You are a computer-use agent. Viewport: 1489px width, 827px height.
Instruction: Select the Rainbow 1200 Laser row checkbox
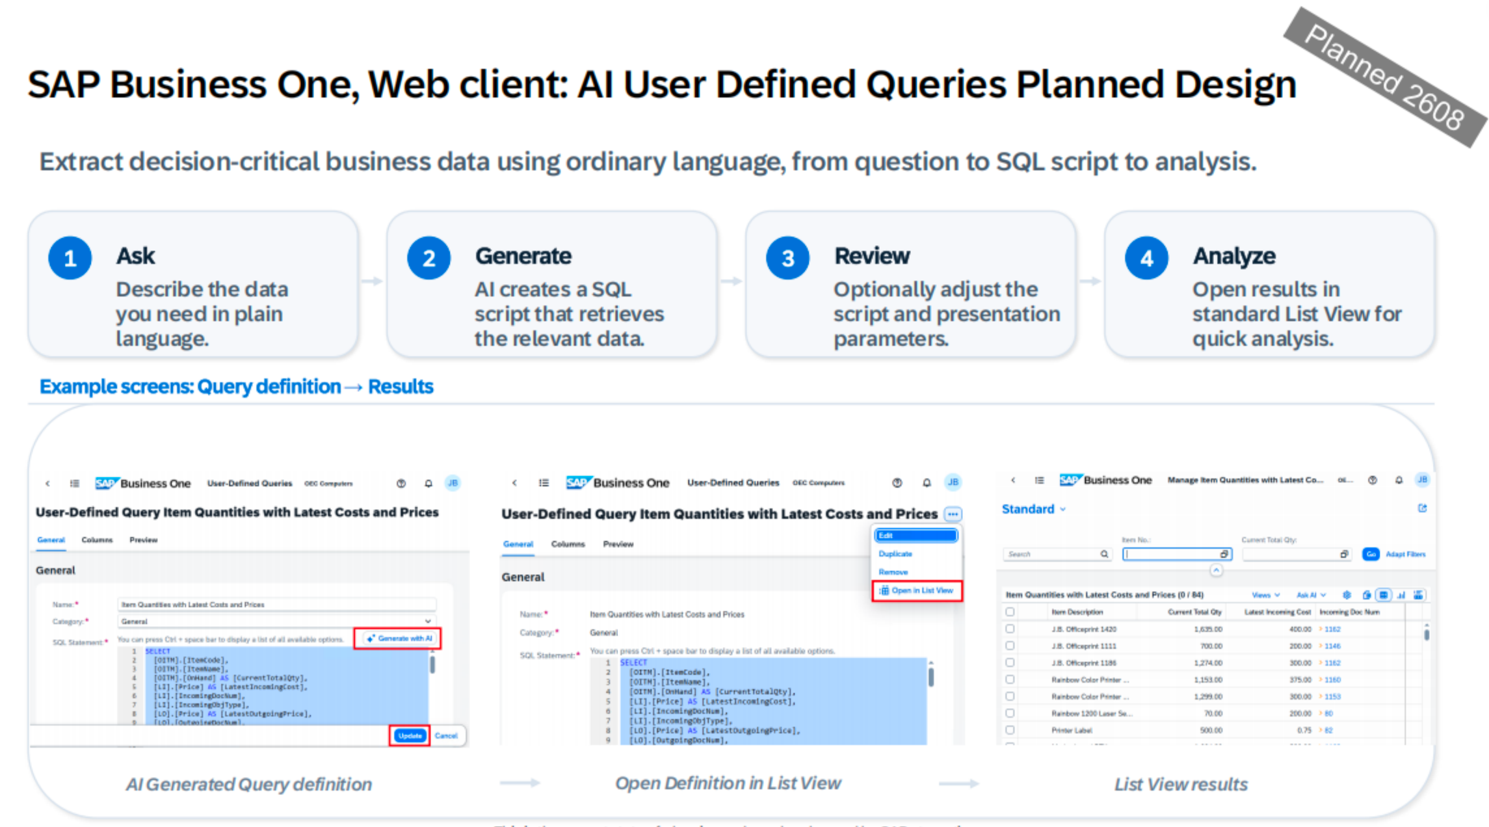click(x=1010, y=713)
